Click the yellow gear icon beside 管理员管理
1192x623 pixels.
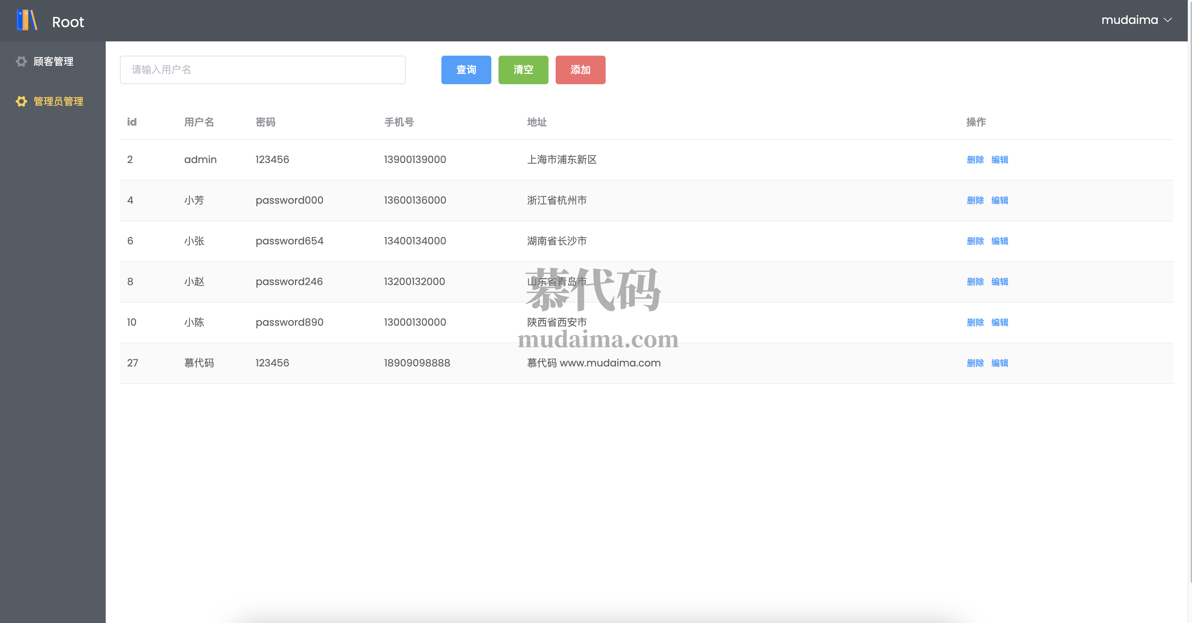tap(21, 101)
